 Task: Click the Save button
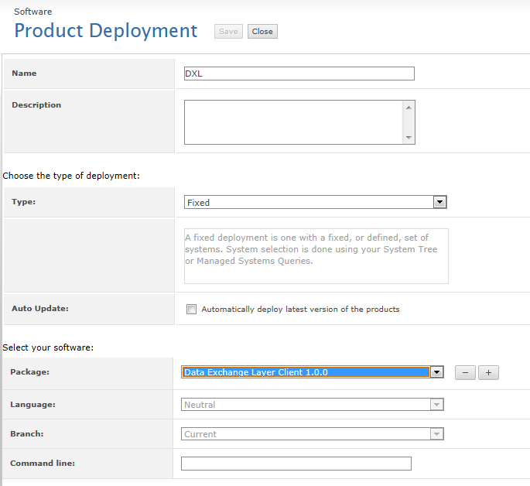click(228, 32)
